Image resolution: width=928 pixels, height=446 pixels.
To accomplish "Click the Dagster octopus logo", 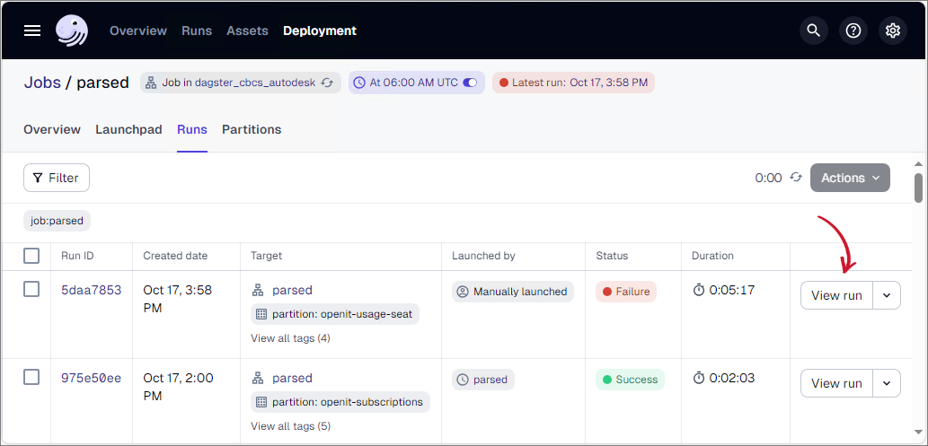I will tap(72, 31).
